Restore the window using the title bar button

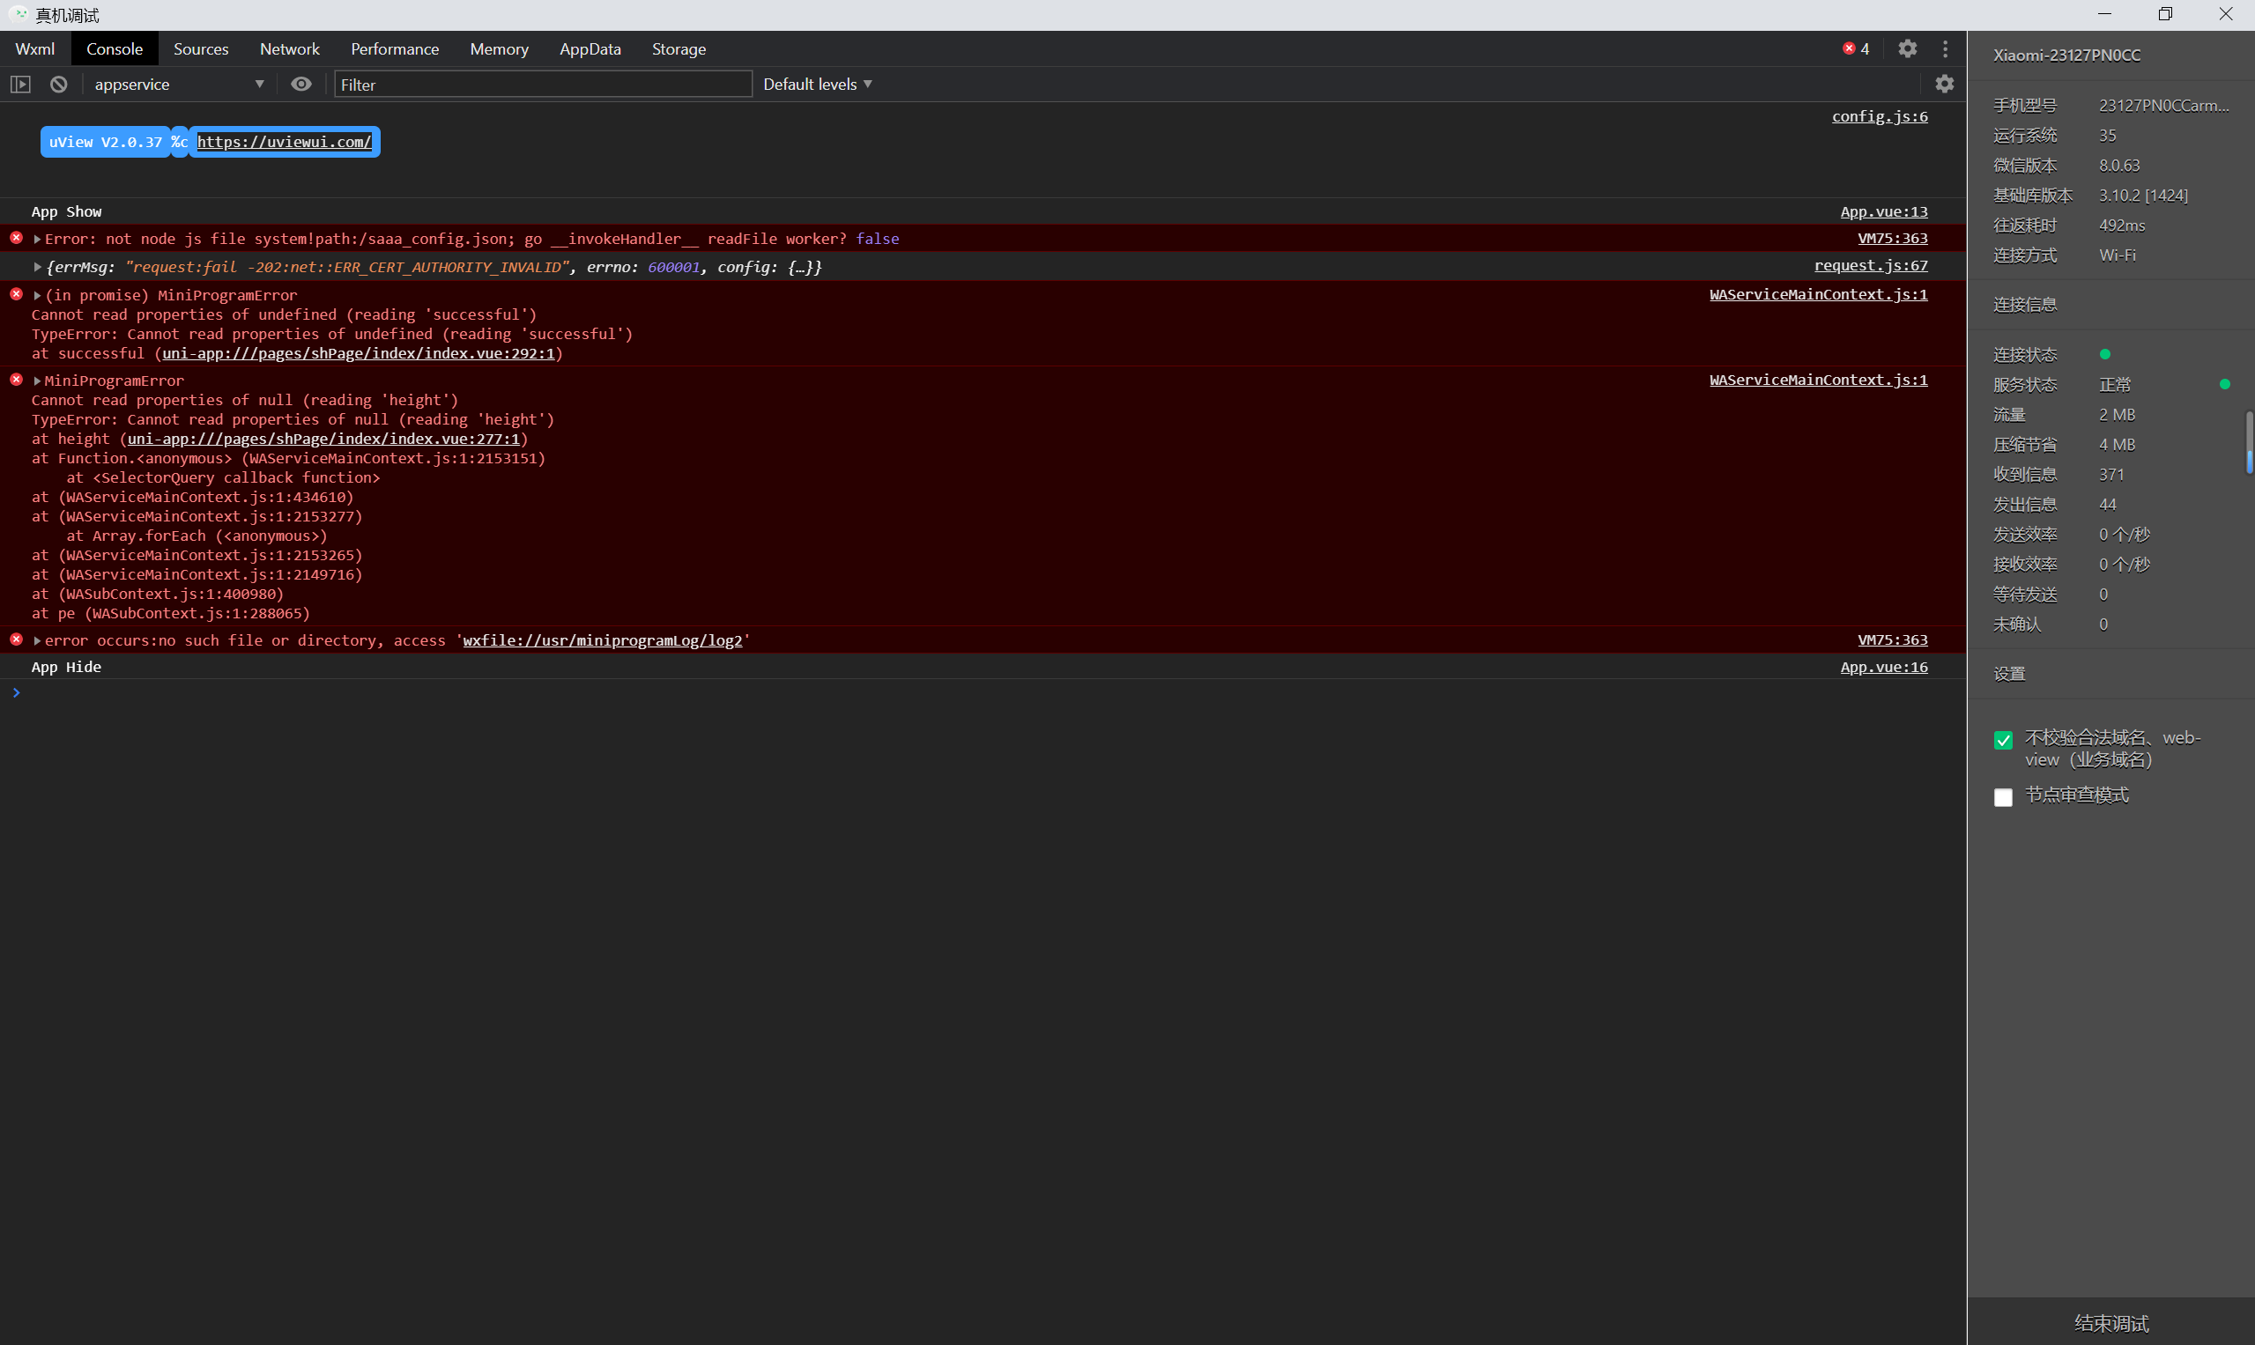(x=2164, y=14)
